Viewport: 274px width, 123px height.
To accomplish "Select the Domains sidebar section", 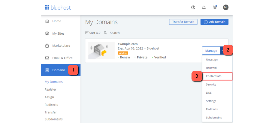I will point(61,70).
